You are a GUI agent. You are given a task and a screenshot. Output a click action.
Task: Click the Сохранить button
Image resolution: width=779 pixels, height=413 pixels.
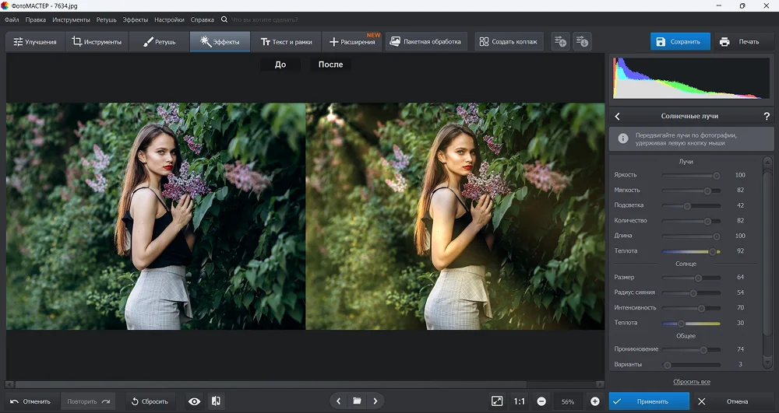(x=680, y=42)
